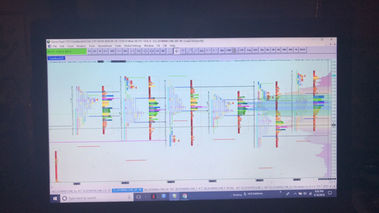379x213 pixels.
Task: Open the Edit menu
Action: tap(62, 46)
